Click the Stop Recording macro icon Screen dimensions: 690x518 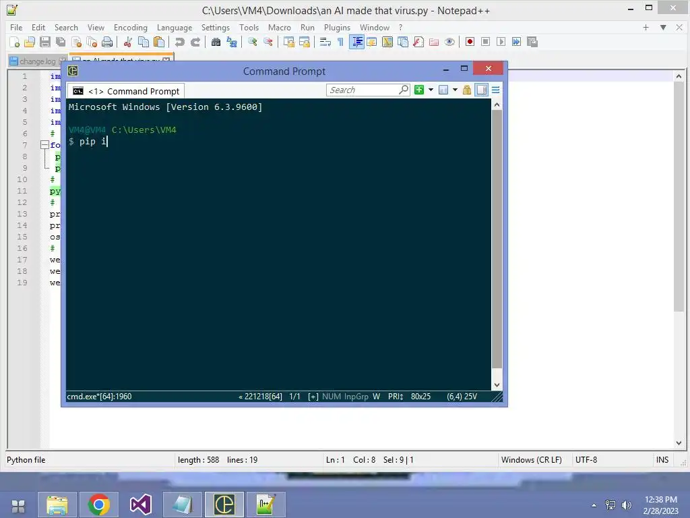click(x=485, y=42)
